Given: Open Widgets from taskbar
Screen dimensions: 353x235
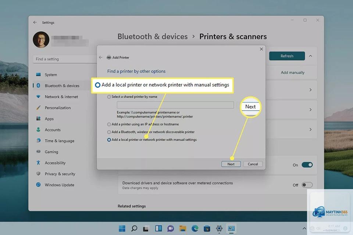Looking at the screenshot, I should (158, 228).
